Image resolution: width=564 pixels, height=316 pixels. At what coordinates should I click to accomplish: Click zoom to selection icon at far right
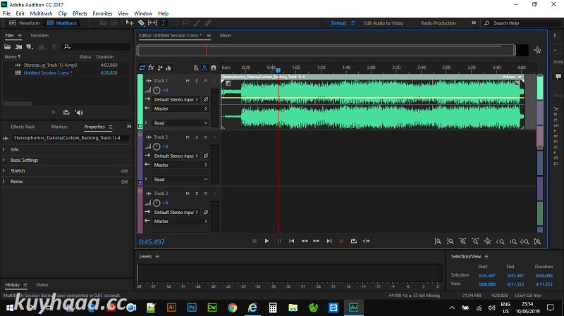[x=537, y=241]
